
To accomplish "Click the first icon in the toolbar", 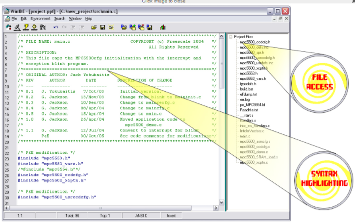I will pyautogui.click(x=8, y=26).
